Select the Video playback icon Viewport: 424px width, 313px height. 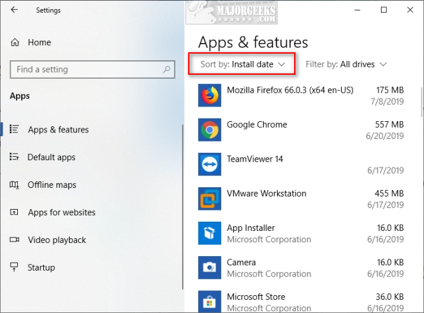pos(15,240)
